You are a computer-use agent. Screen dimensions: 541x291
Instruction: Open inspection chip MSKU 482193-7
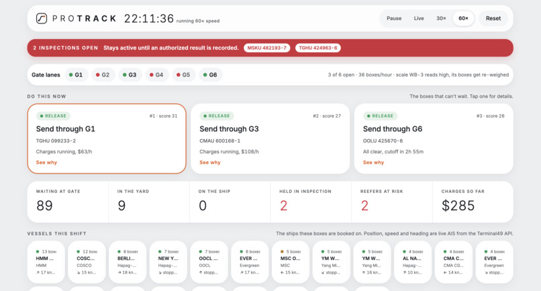coord(266,48)
